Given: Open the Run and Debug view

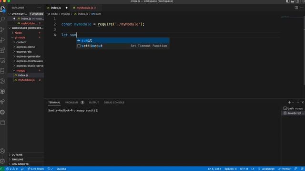Looking at the screenshot, I should tap(2, 40).
